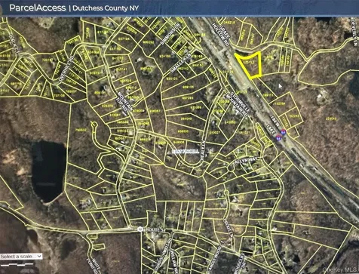Click the upper I-84 interstate shield
Viewport: 359px width, 274px height.
(283, 132)
